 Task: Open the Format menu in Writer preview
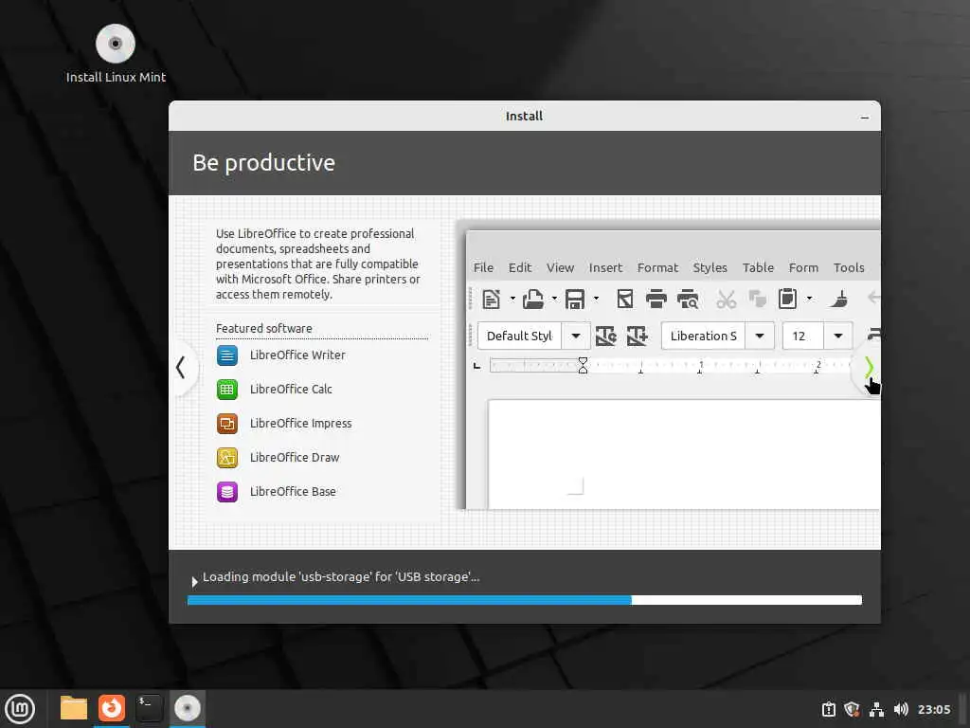pos(657,268)
